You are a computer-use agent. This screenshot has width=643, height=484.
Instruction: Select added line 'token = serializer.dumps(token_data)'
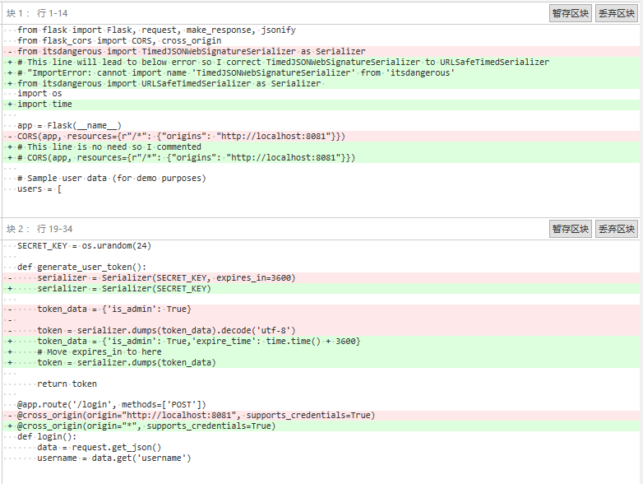pos(321,362)
